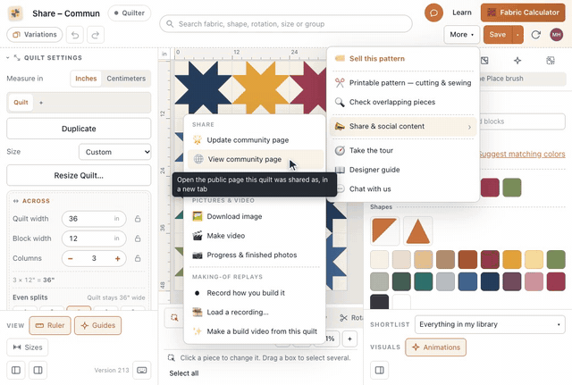Pick the mustard yellow fabric swatch
Image resolution: width=572 pixels, height=385 pixels.
tap(512, 260)
